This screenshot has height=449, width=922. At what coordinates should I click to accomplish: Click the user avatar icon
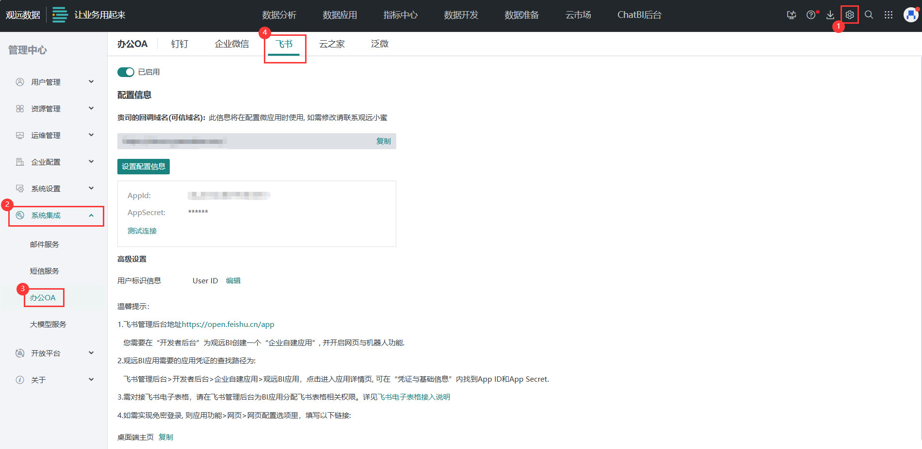[910, 15]
